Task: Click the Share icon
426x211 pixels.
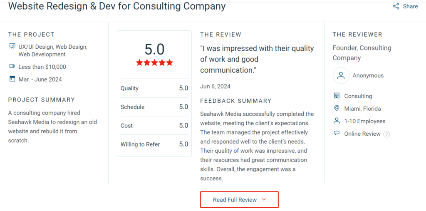Action: pos(396,6)
